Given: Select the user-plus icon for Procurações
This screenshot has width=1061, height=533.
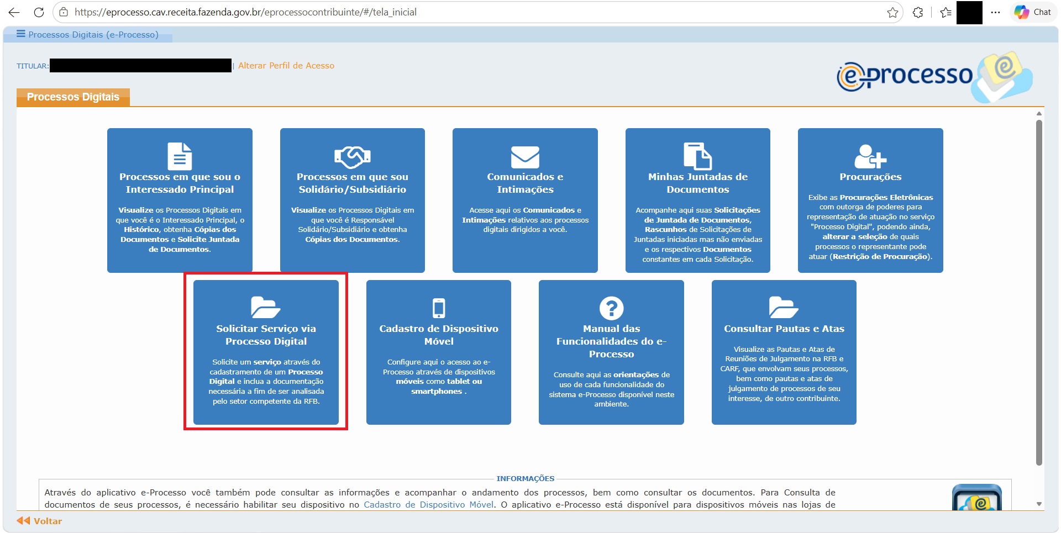Looking at the screenshot, I should click(x=870, y=156).
